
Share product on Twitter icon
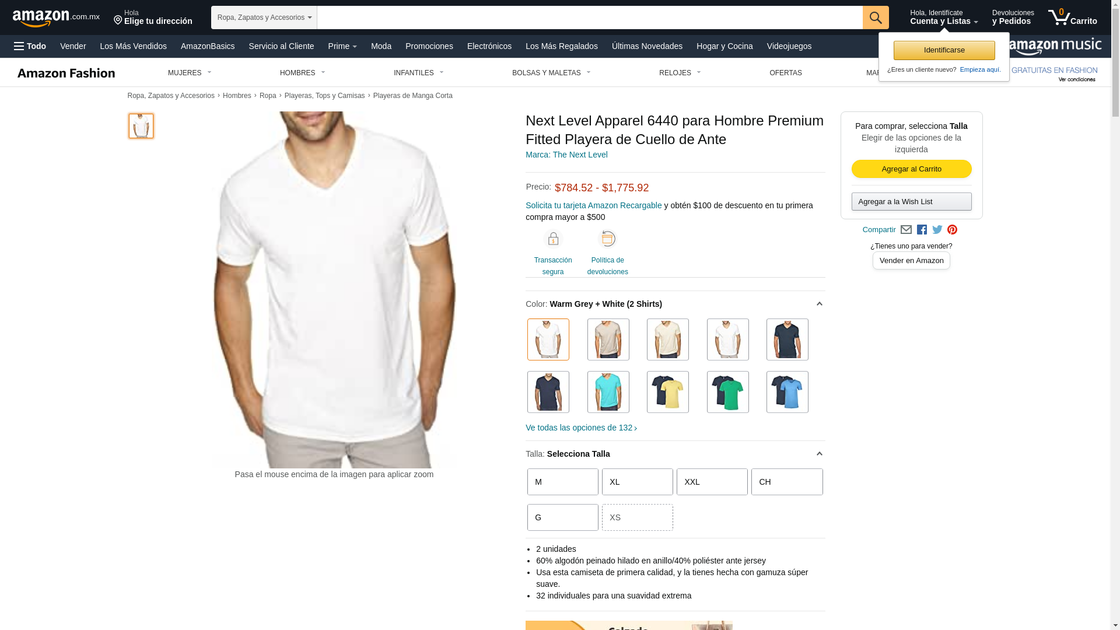[x=937, y=230]
